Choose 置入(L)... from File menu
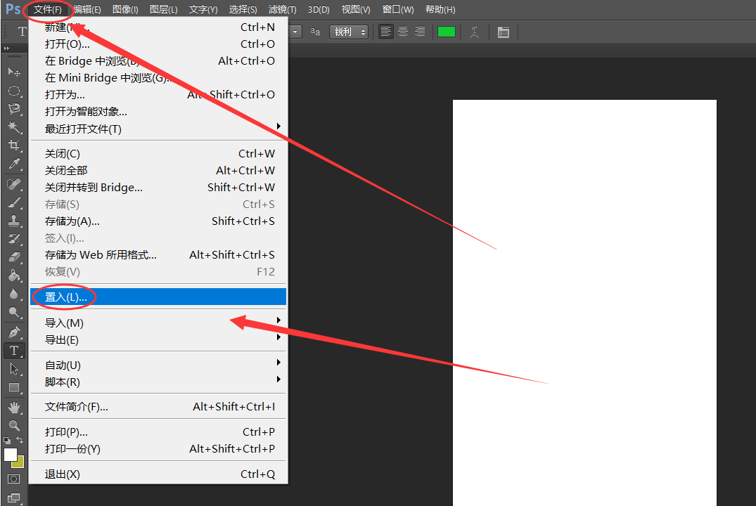 coord(158,297)
